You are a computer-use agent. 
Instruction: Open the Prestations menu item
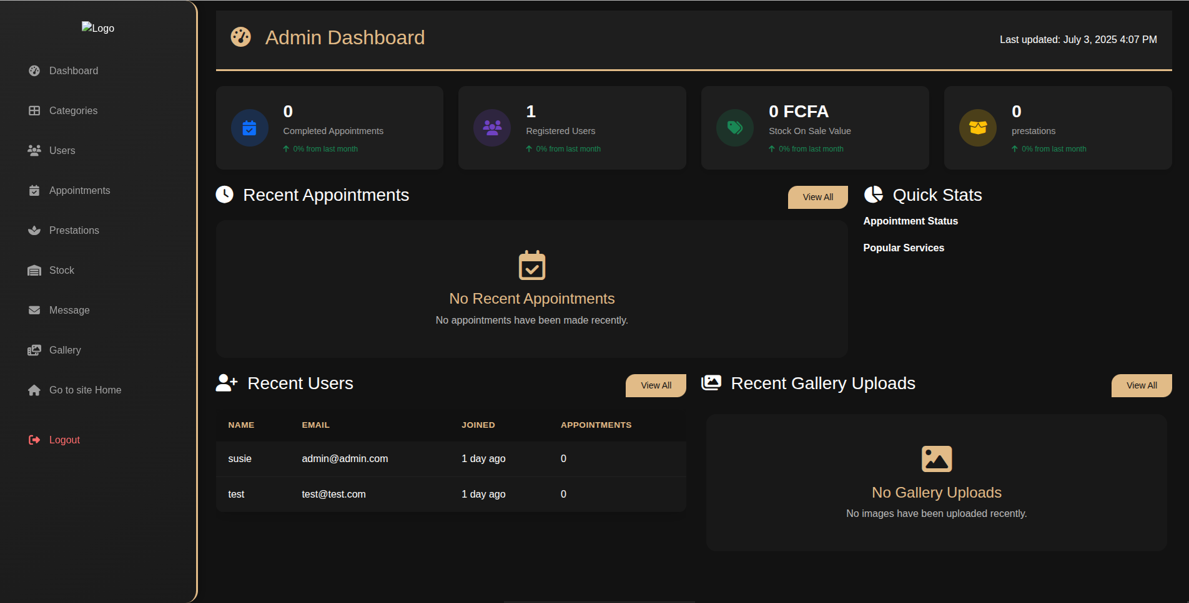pyautogui.click(x=74, y=231)
